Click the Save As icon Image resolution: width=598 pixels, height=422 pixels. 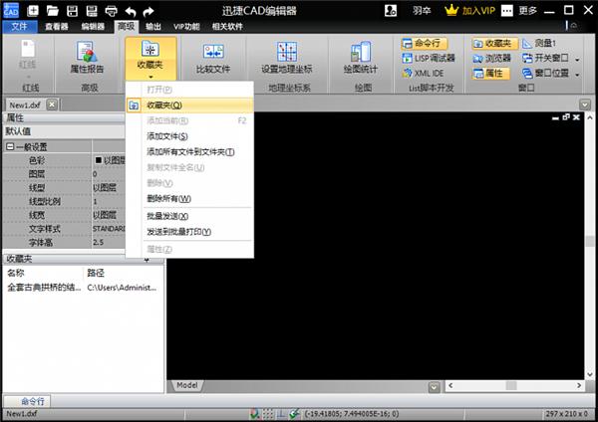[x=92, y=10]
